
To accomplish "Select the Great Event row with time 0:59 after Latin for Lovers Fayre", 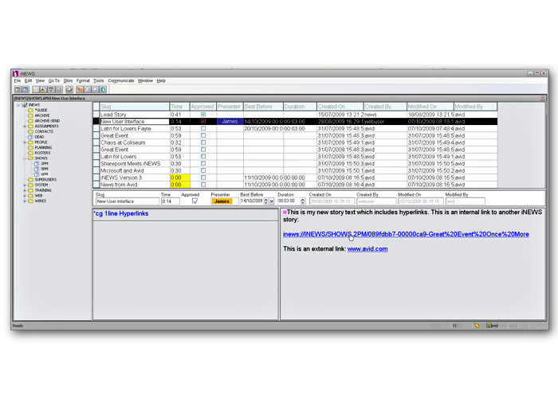I will (296, 135).
